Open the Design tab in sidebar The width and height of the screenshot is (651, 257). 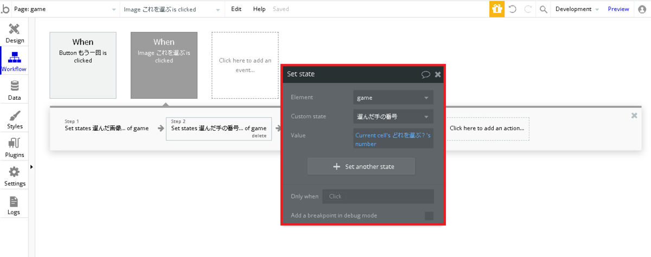(x=15, y=33)
